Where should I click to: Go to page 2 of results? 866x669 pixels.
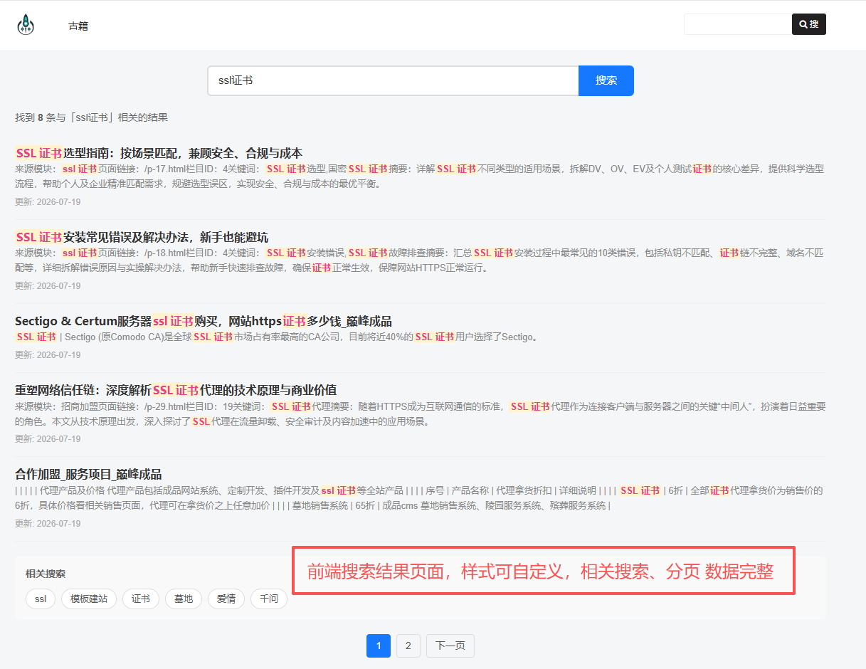408,646
